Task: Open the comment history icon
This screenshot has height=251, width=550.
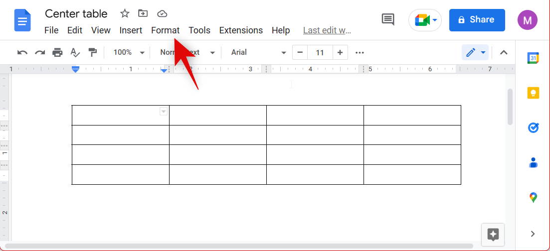Action: pyautogui.click(x=388, y=19)
